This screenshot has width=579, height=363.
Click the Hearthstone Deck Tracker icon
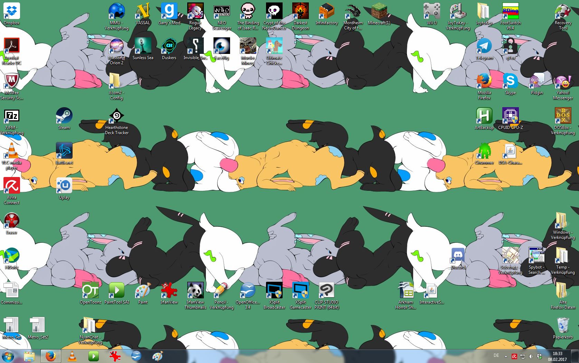[116, 121]
